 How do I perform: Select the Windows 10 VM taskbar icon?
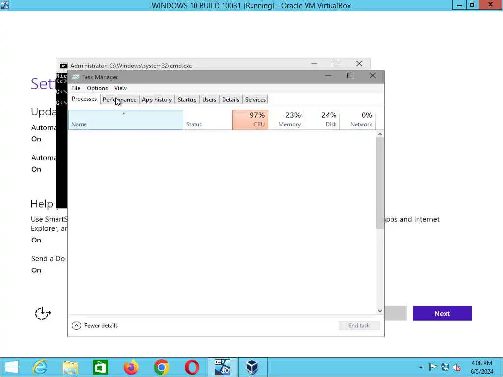coord(223,367)
